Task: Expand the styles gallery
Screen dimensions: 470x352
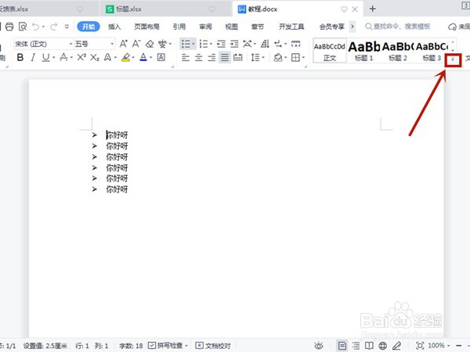Action: 453,59
